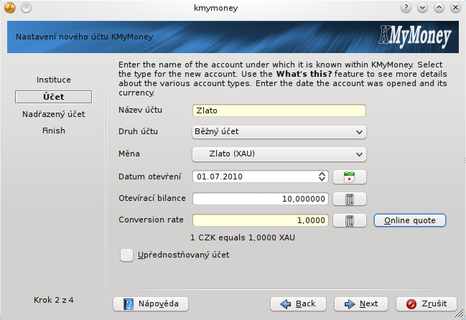The width and height of the screenshot is (466, 320).
Task: Focus the Název účtu field
Action: coord(279,110)
